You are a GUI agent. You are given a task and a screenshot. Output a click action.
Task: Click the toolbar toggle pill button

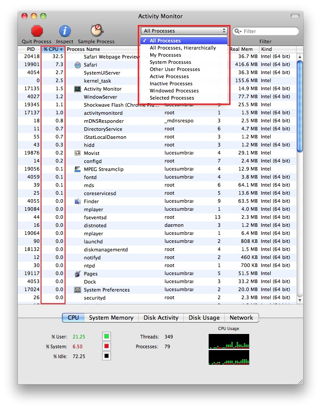pos(295,16)
